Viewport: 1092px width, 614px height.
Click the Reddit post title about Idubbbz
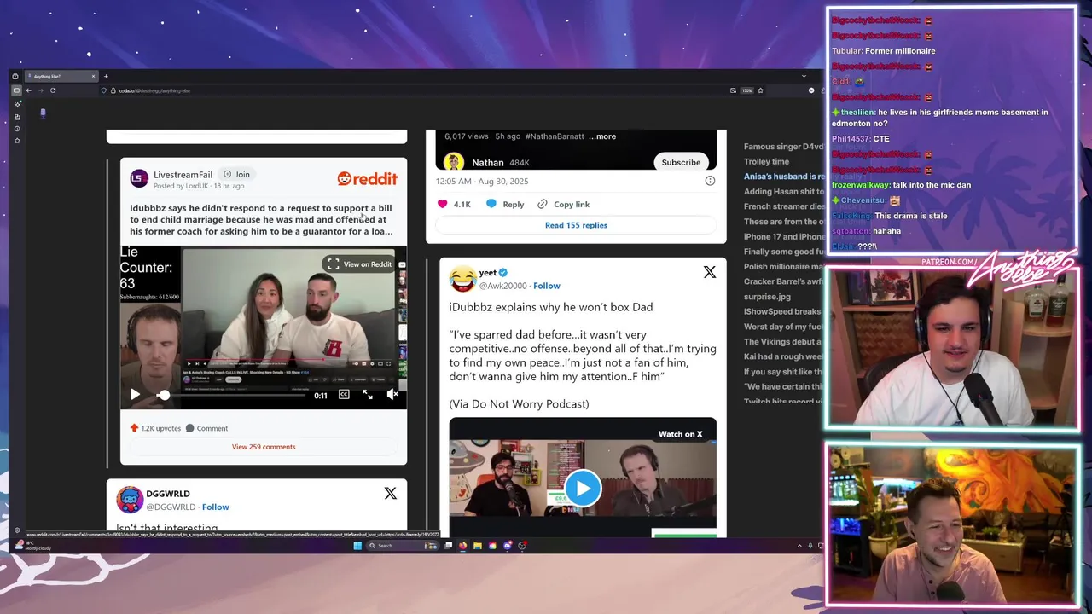[x=261, y=219]
